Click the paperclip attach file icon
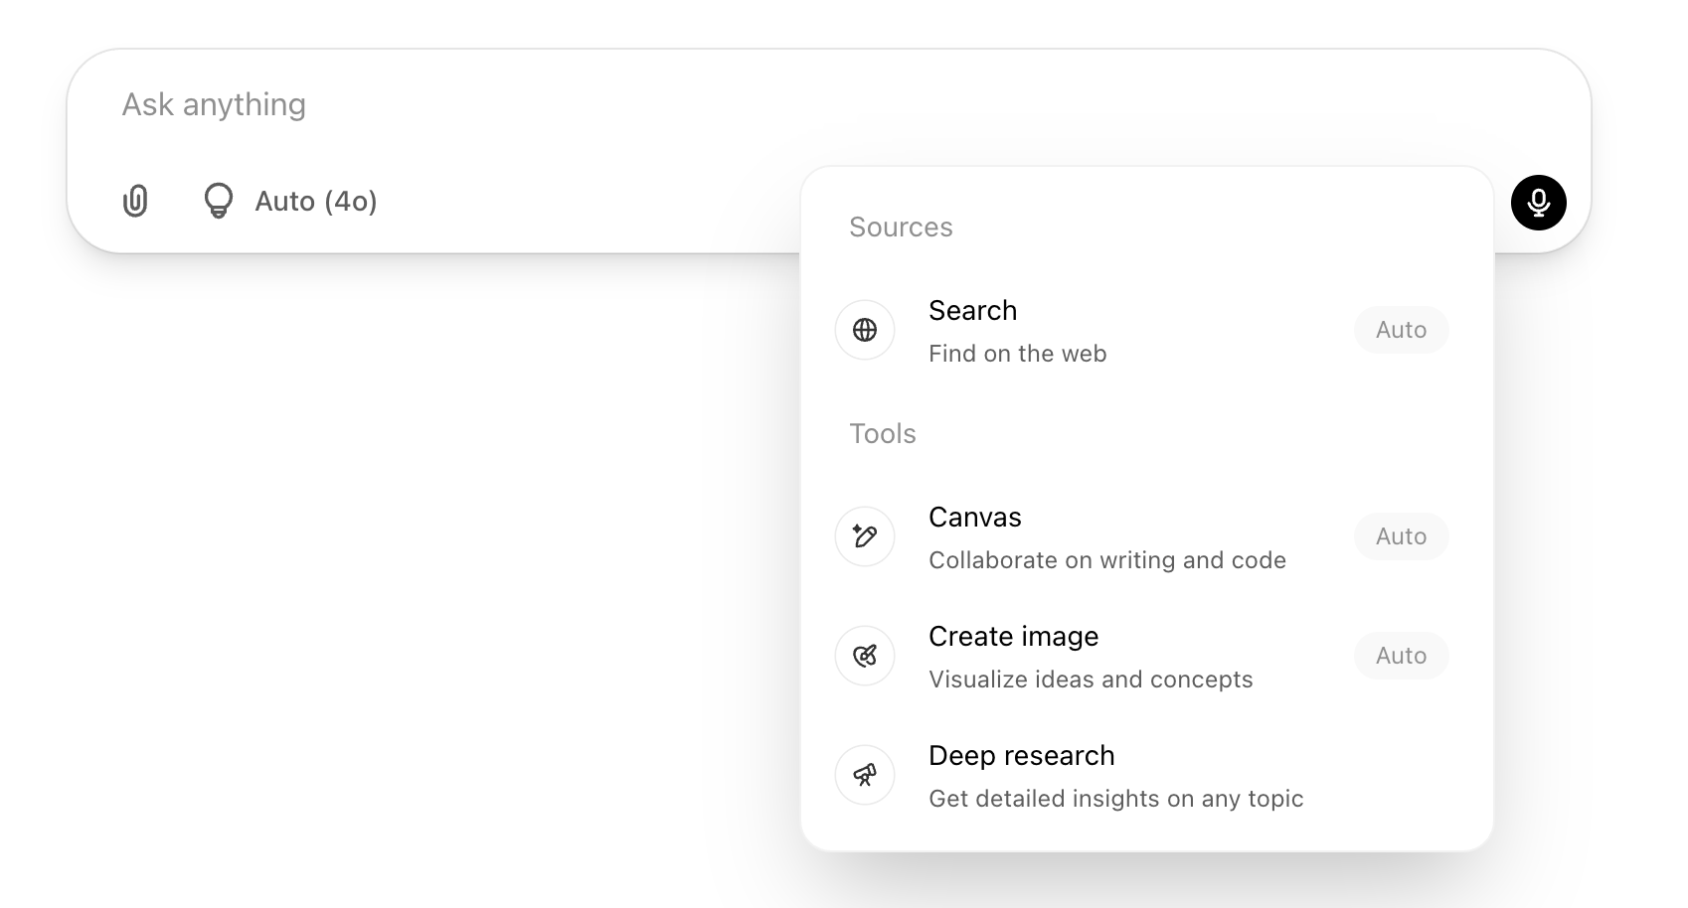Screen dimensions: 1688x908 135,201
